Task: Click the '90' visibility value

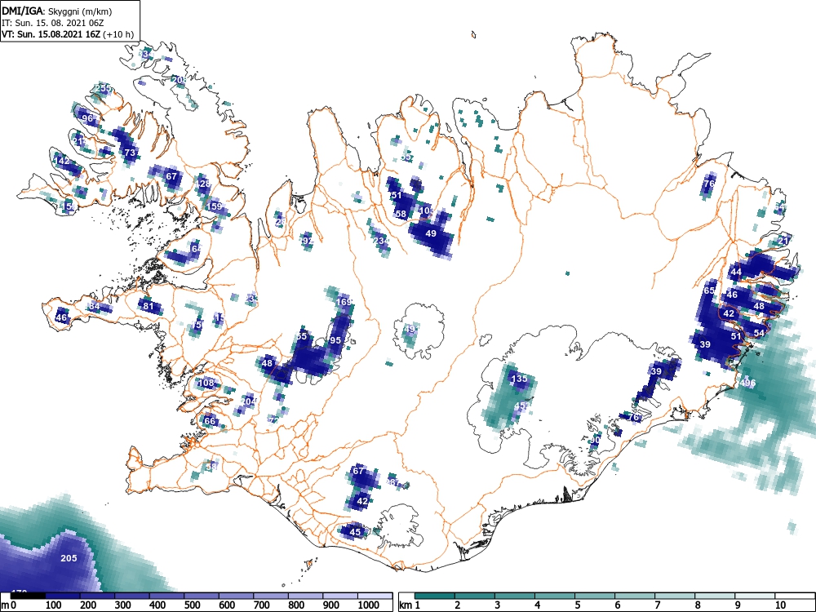Action: (x=596, y=441)
